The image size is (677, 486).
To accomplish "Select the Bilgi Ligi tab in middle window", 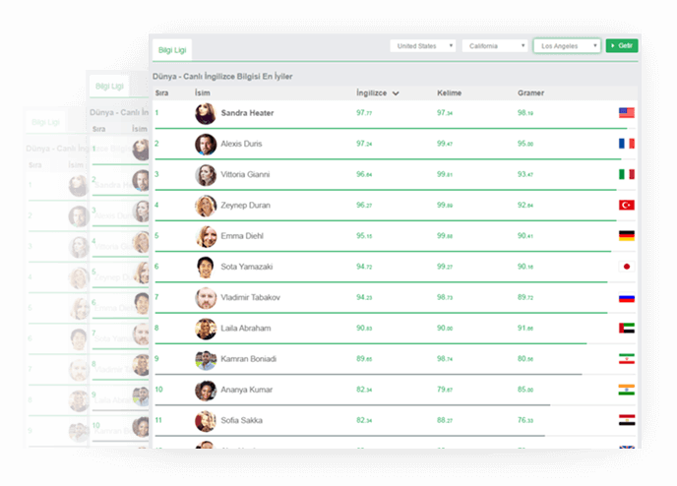I will (109, 86).
